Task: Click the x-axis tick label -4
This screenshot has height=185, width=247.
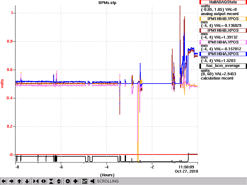Action: [107, 167]
